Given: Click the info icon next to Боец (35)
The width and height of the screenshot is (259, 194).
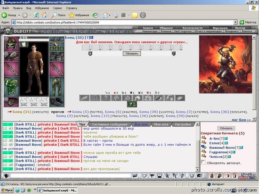Looking at the screenshot, I should (x=92, y=38).
